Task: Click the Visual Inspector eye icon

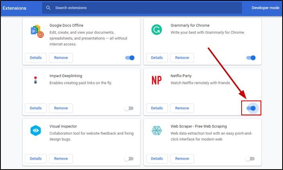Action: tap(36, 130)
